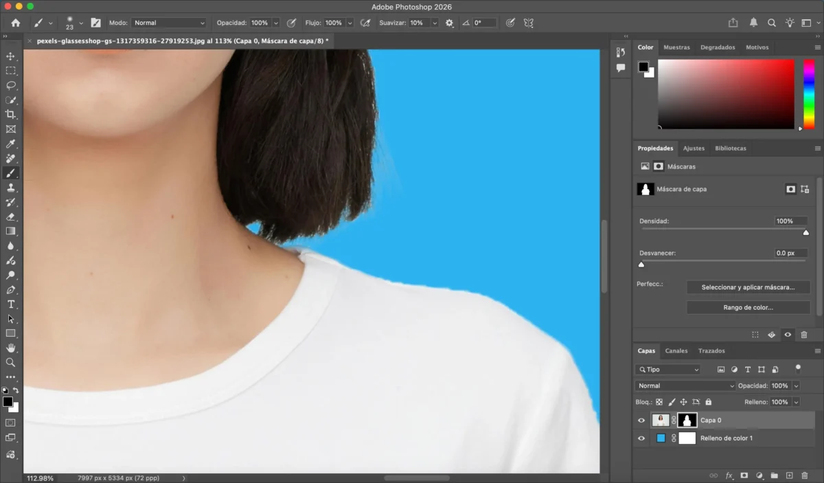This screenshot has height=483, width=824.
Task: Delete layer with trash icon in Capas
Action: 804,475
